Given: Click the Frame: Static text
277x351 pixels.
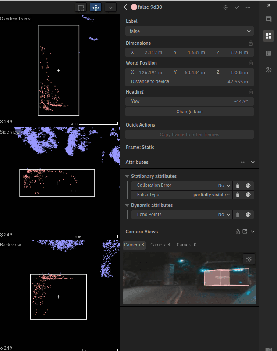Looking at the screenshot, I should pyautogui.click(x=140, y=147).
